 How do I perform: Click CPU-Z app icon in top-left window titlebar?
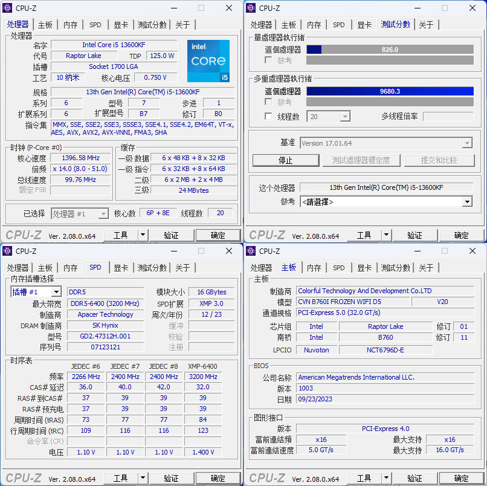(x=7, y=8)
